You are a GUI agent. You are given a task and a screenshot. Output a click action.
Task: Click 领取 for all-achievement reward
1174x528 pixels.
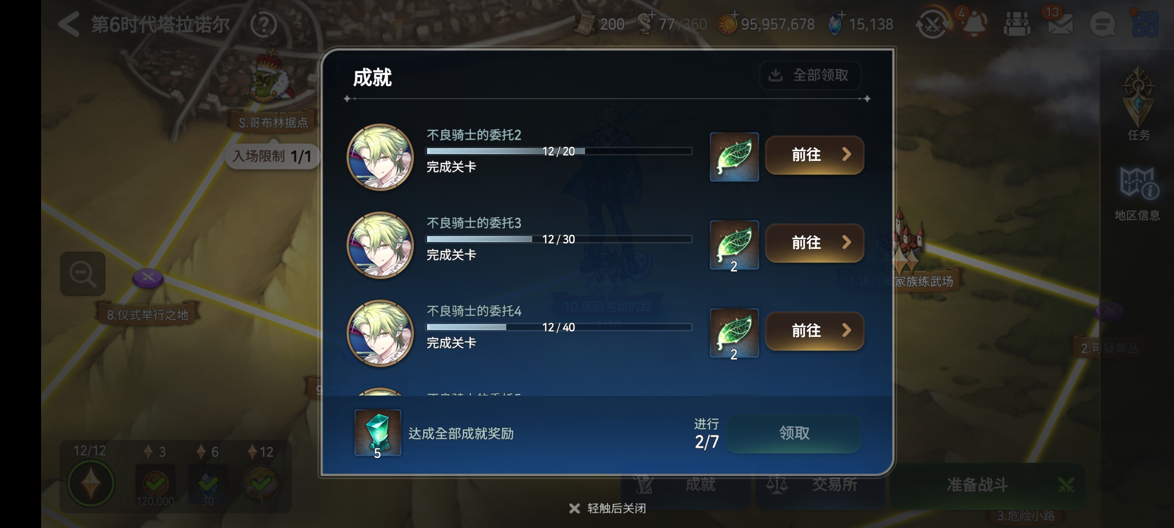[793, 433]
